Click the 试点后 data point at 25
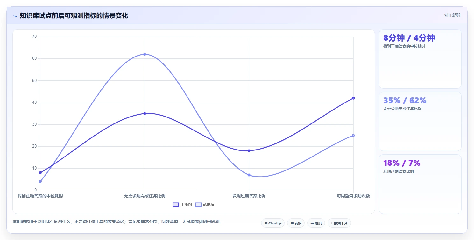 pos(353,136)
